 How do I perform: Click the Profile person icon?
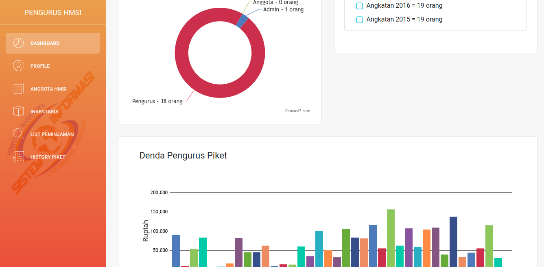coord(18,66)
